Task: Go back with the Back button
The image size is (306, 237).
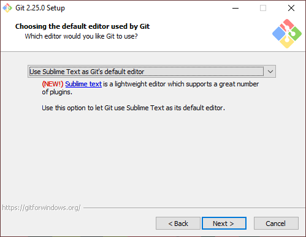Action: click(x=178, y=224)
